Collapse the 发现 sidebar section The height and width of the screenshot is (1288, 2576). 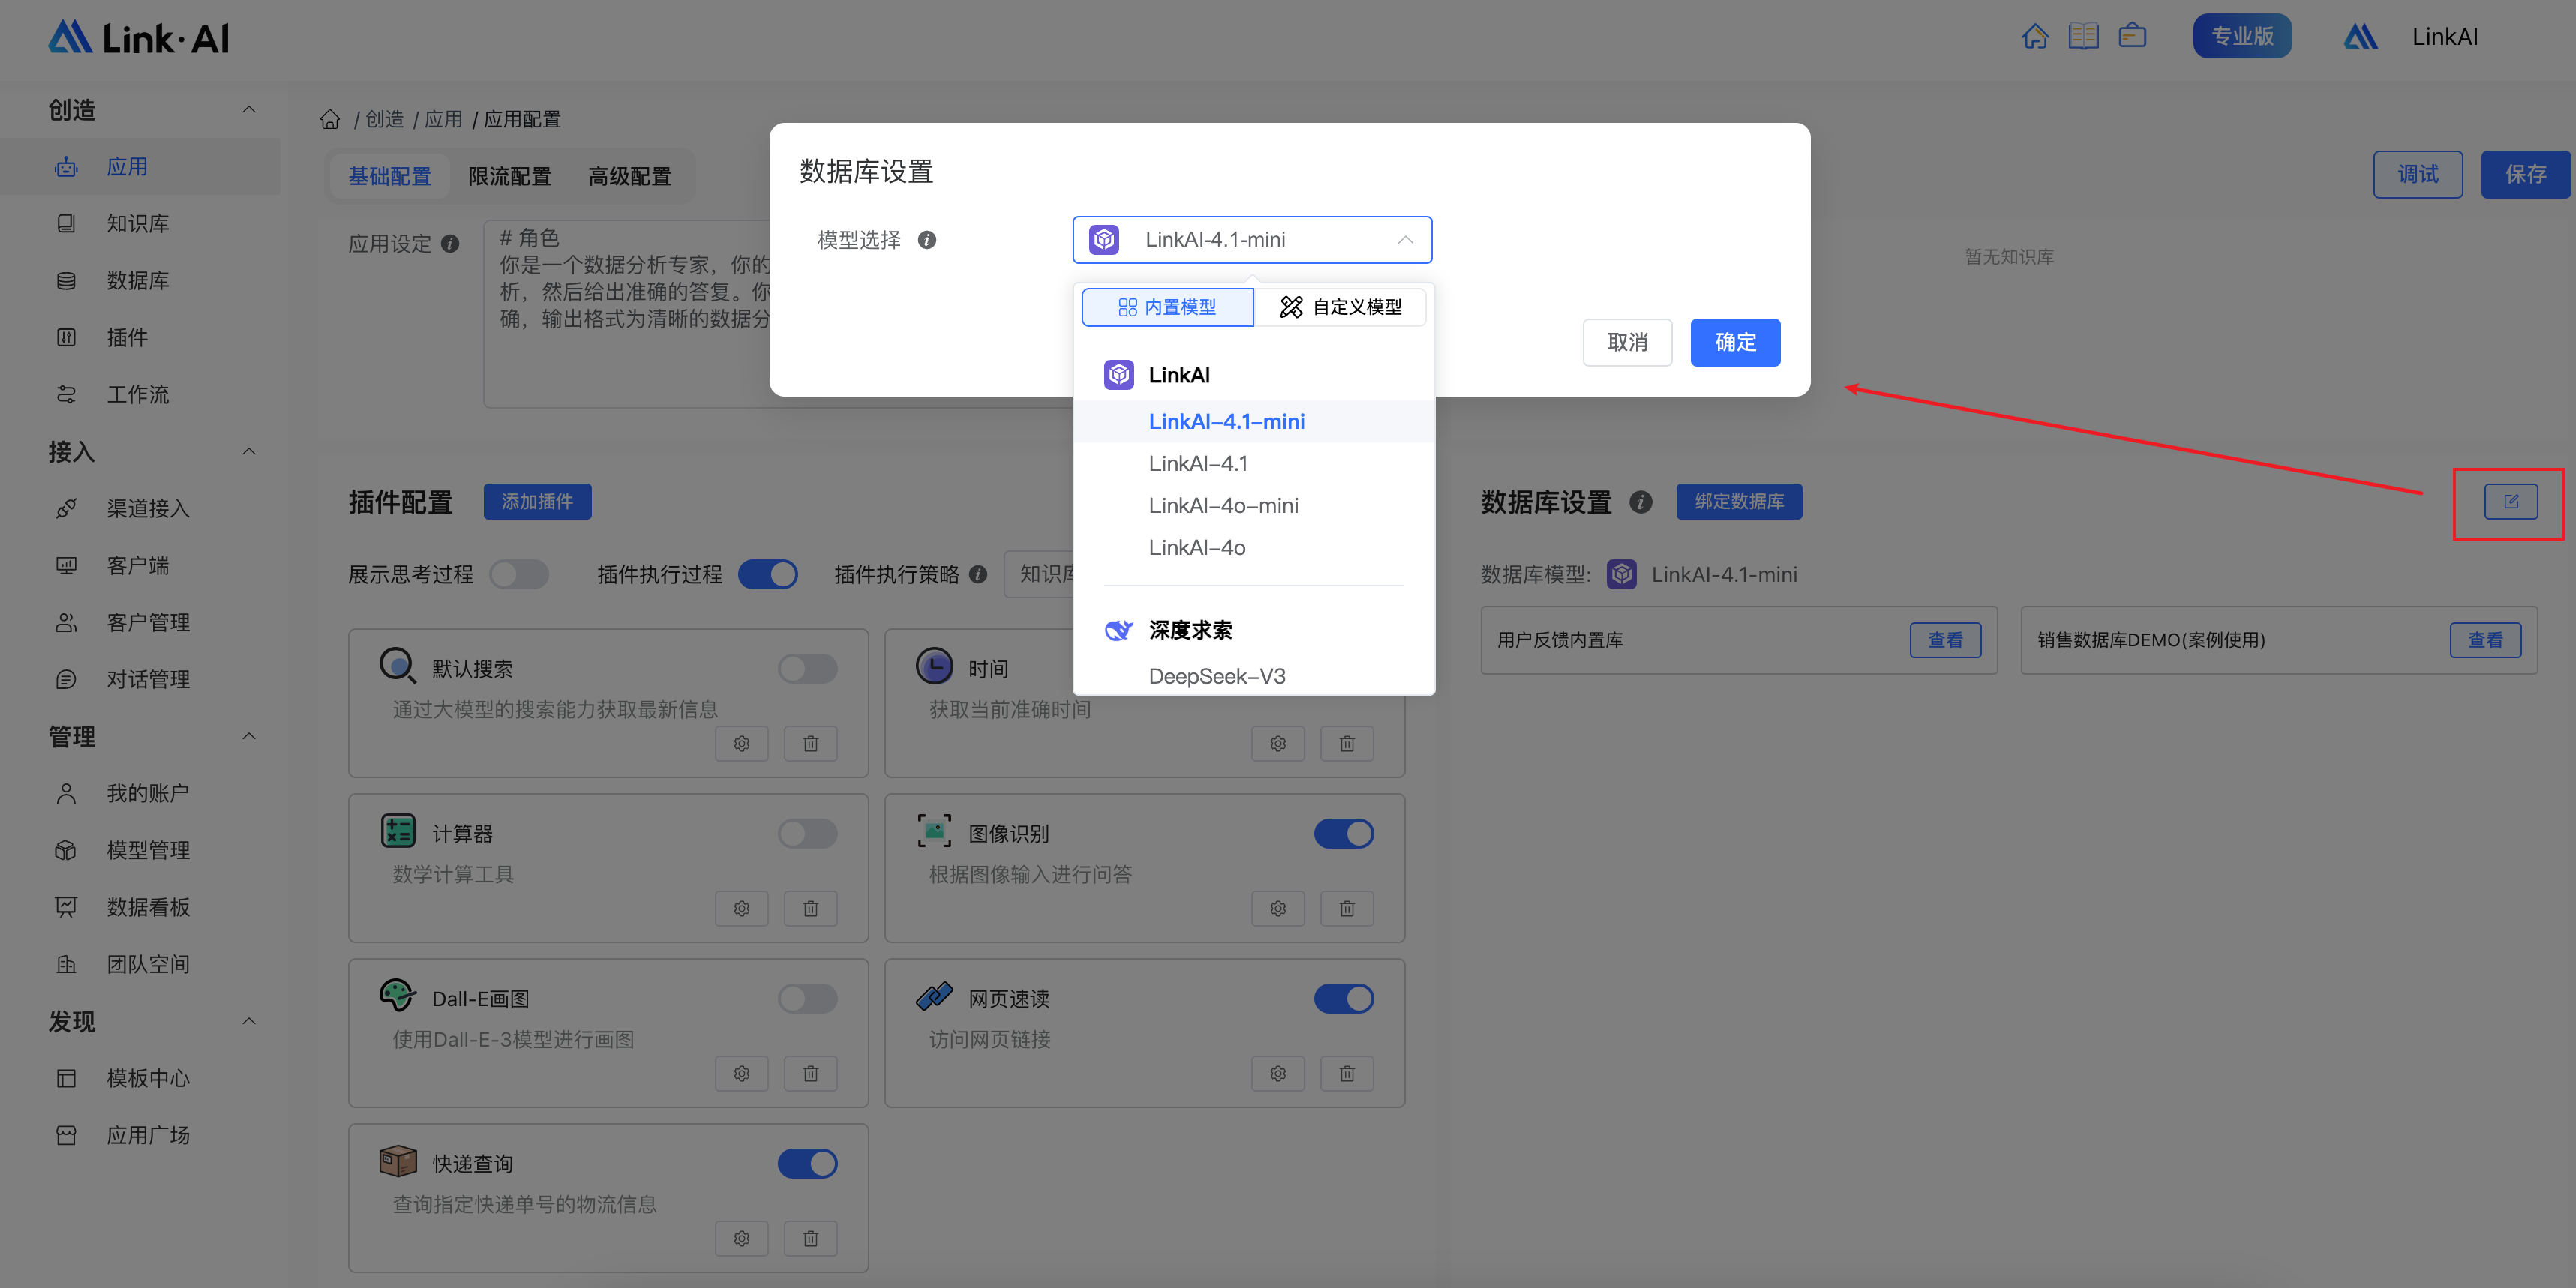[x=249, y=1021]
